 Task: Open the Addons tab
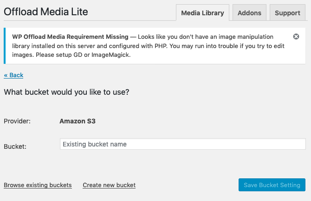(249, 13)
